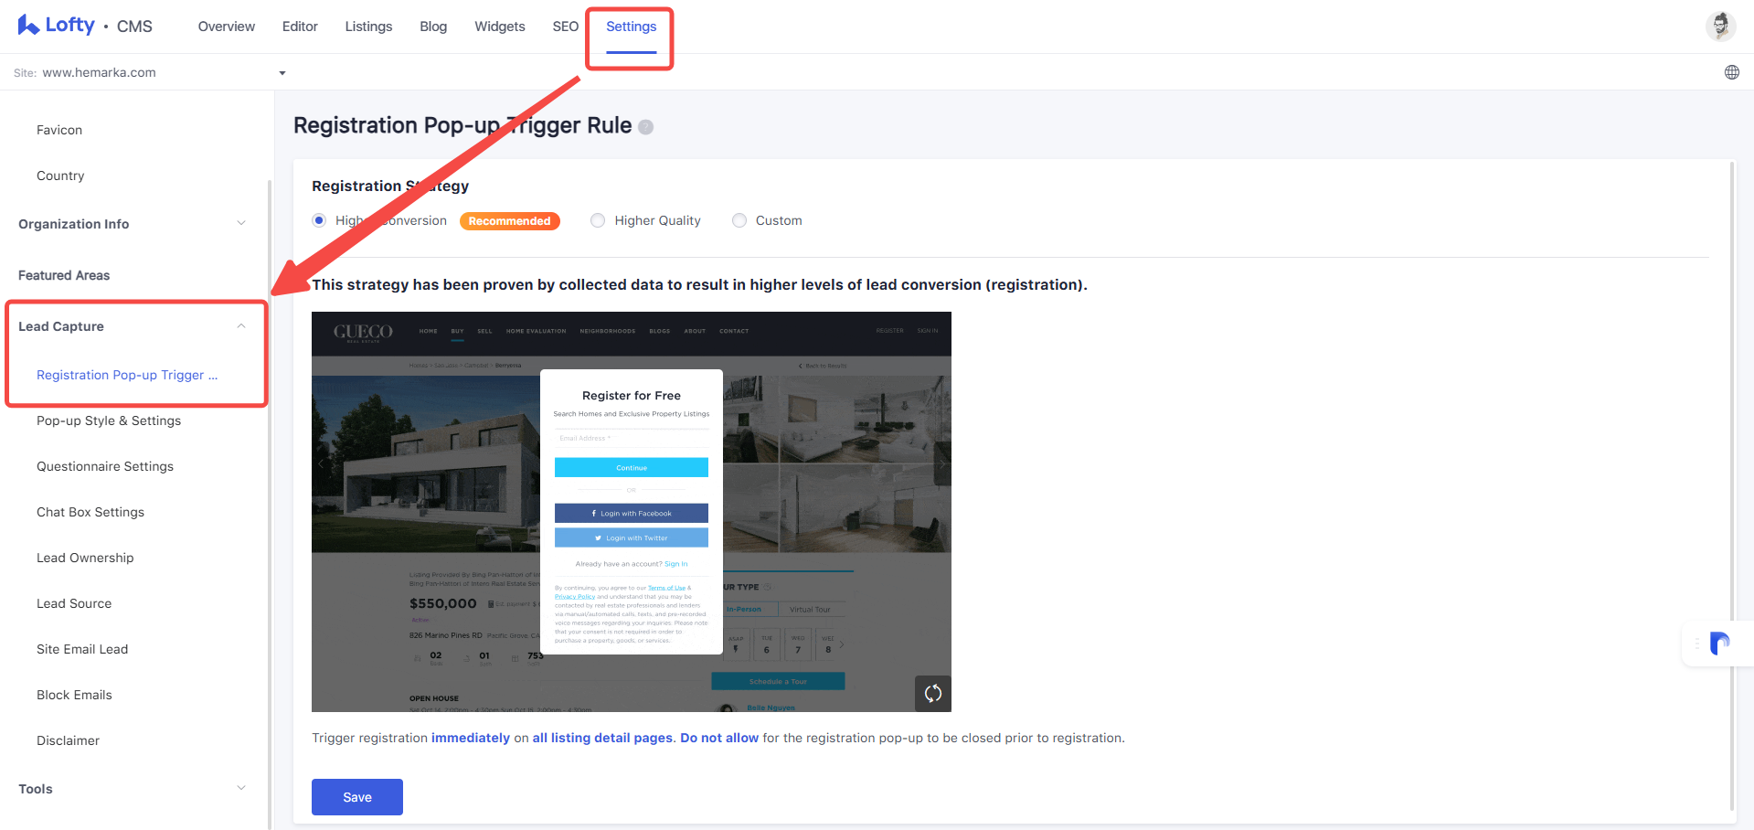Image resolution: width=1754 pixels, height=830 pixels.
Task: Open Block Emails settings
Action: click(74, 695)
